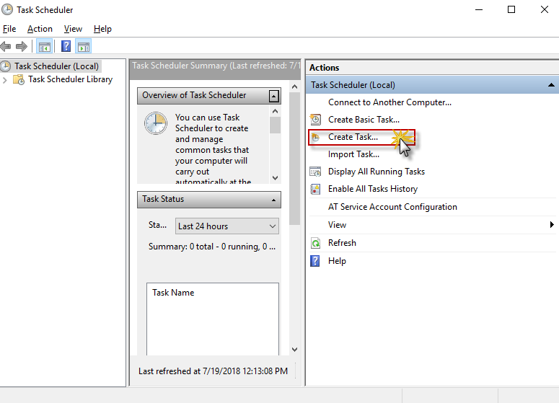Open the File menu
Screen dimensions: 559x403
pyautogui.click(x=9, y=29)
